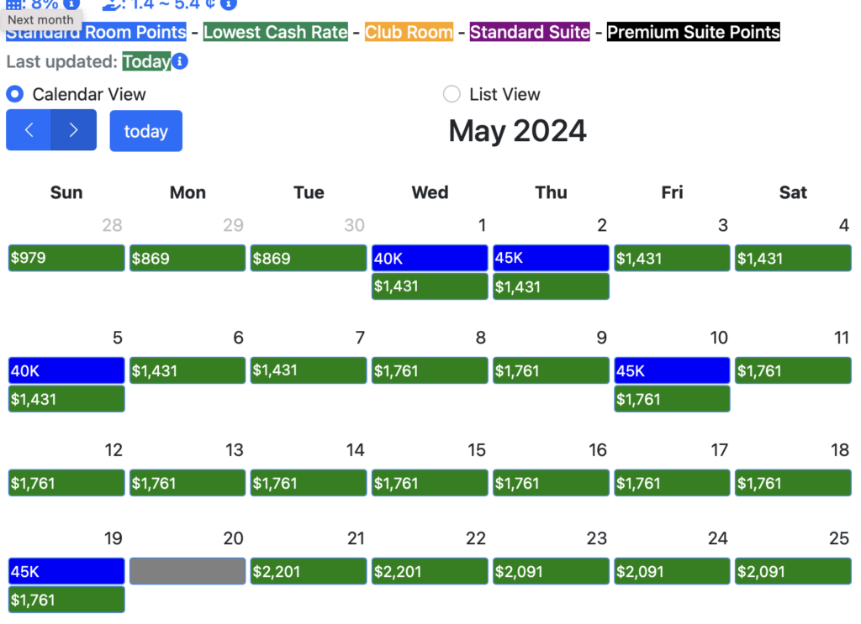Click the hand-with-coin icon before the cent range

109,5
